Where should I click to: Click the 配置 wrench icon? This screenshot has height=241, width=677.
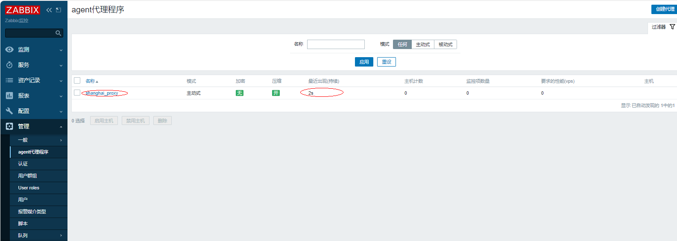pos(9,111)
